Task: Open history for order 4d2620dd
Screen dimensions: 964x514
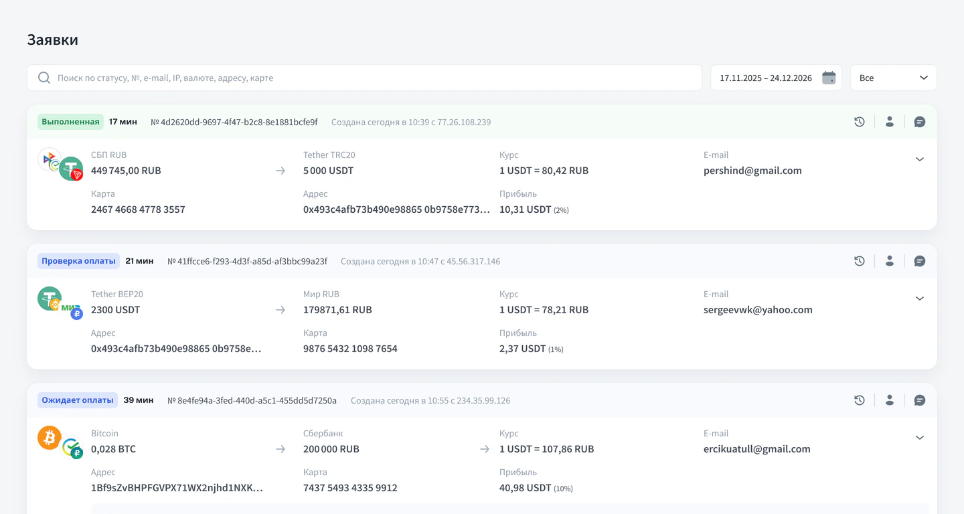Action: pyautogui.click(x=860, y=122)
